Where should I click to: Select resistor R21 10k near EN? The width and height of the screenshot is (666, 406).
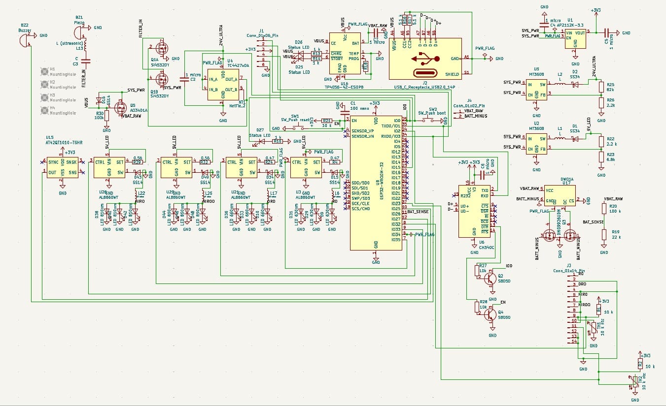click(326, 121)
